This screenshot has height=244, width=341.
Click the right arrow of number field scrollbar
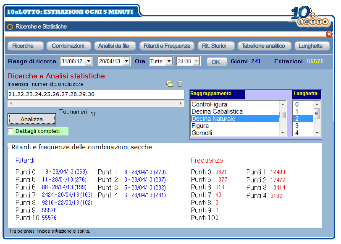181,104
